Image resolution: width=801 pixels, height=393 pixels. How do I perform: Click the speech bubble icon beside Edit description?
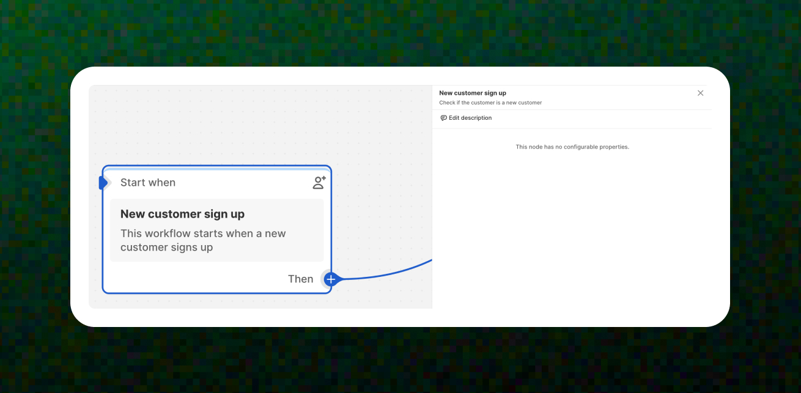pos(444,118)
